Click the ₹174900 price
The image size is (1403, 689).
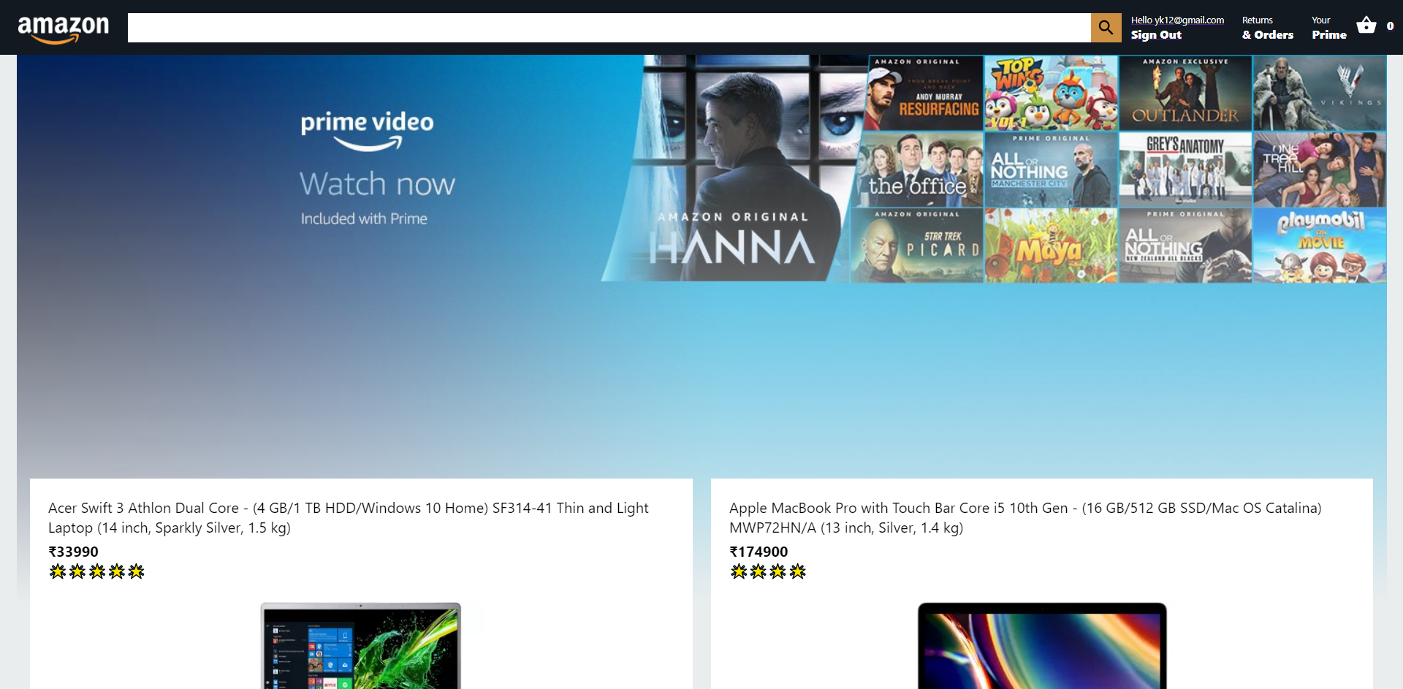click(x=758, y=552)
